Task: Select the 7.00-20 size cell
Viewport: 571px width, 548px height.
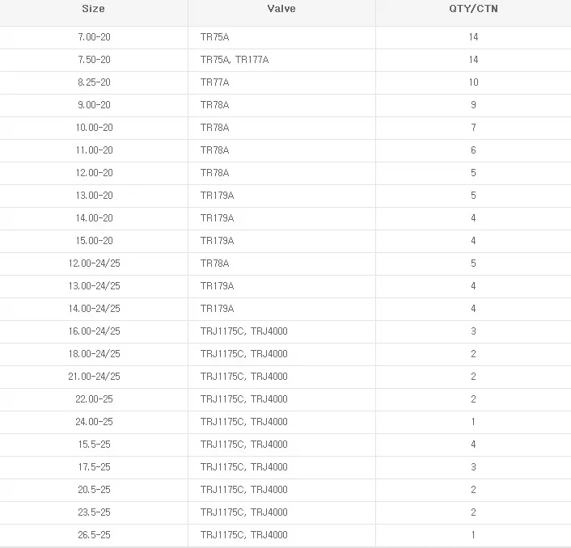Action: (x=93, y=37)
